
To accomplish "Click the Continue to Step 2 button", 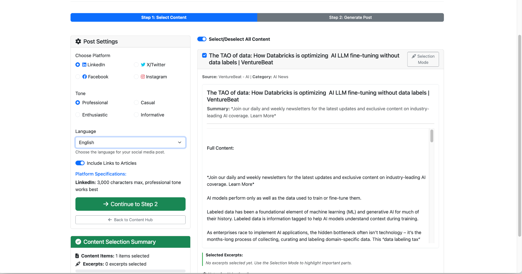I will [130, 204].
